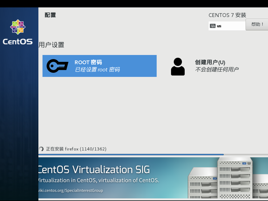
Task: Select the us keyboard layout indicator
Action: pos(227,26)
